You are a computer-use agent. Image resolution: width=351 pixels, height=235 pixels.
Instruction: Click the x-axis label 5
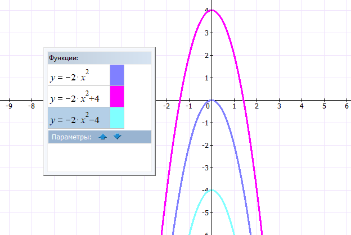click(324, 106)
